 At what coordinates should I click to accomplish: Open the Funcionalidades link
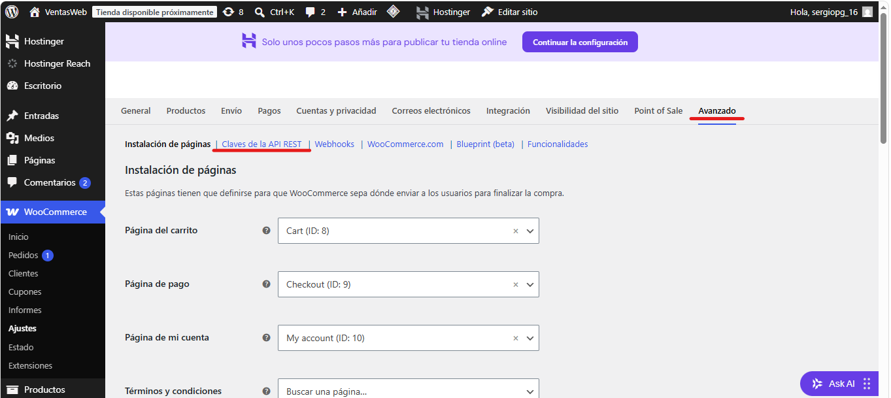tap(558, 144)
